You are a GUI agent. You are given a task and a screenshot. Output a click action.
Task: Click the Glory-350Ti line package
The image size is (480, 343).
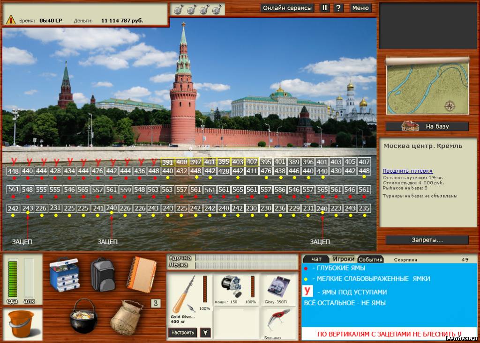(276, 286)
